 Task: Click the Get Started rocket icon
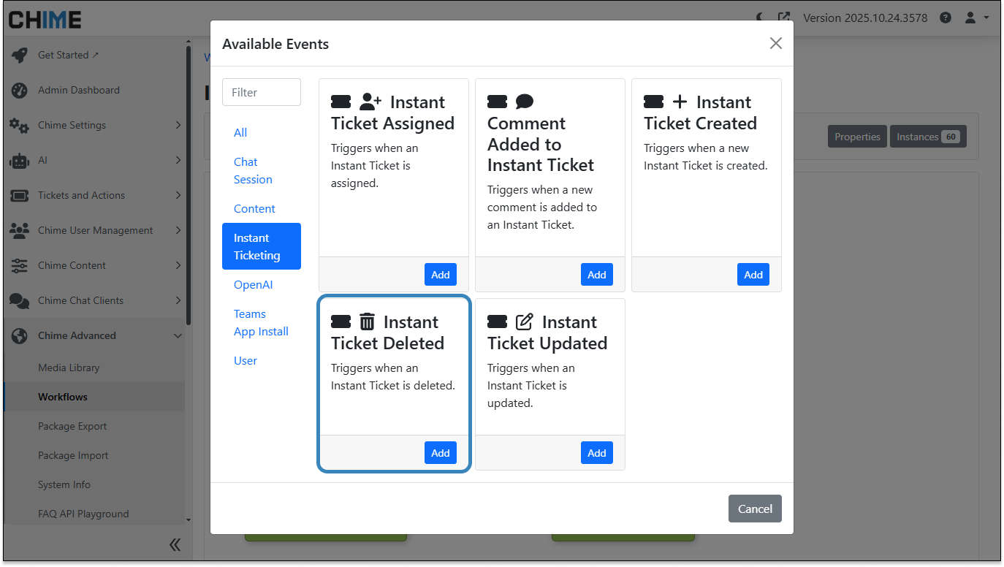click(20, 55)
